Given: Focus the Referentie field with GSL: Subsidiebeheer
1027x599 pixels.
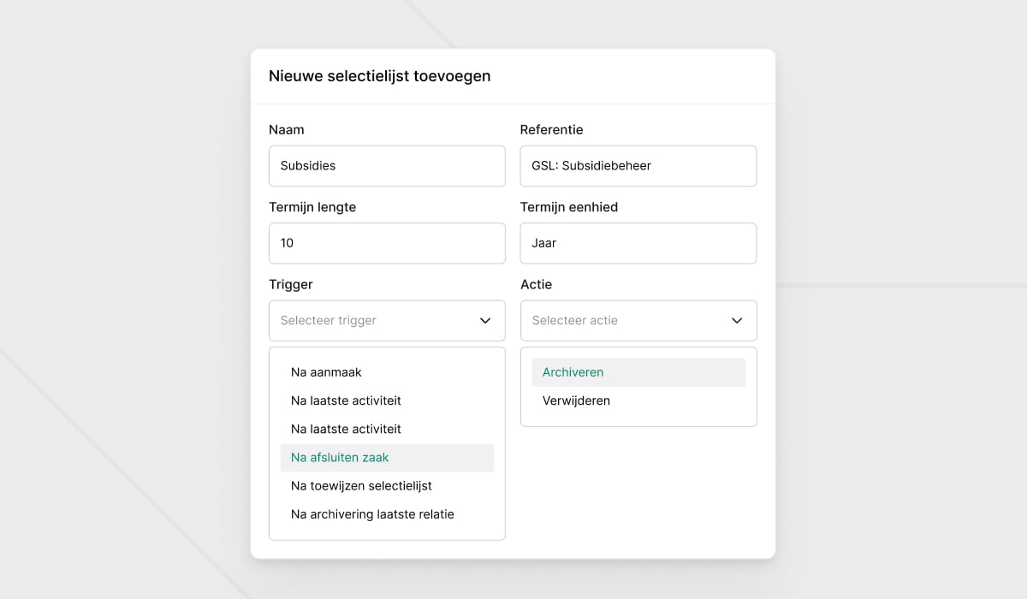Looking at the screenshot, I should click(638, 166).
